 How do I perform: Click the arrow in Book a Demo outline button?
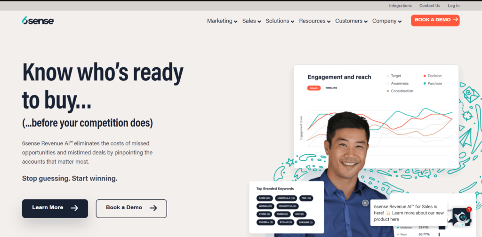[153, 208]
